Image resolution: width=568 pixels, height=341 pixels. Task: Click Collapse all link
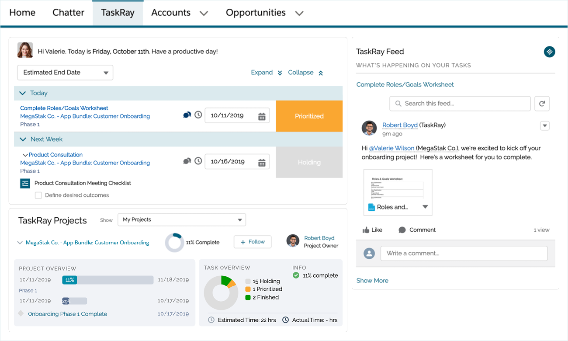[x=305, y=73]
